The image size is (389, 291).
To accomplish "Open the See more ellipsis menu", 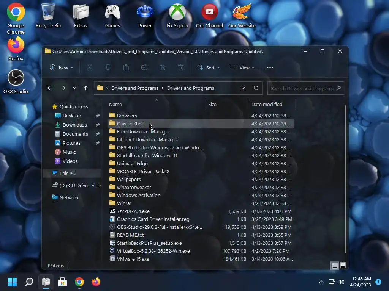I will (x=270, y=68).
